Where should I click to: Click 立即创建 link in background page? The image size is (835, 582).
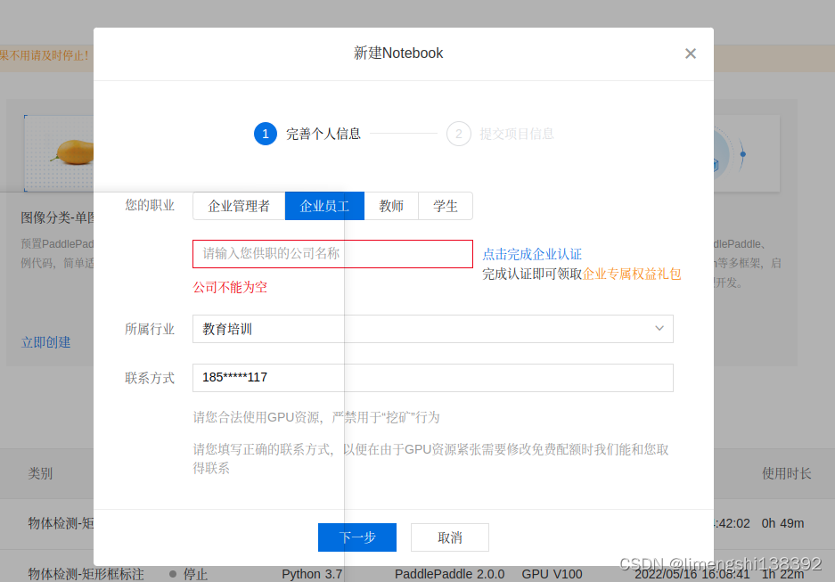click(45, 342)
